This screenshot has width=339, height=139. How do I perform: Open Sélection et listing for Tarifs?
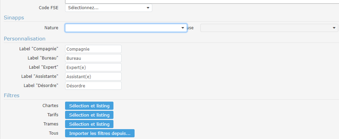click(x=89, y=115)
